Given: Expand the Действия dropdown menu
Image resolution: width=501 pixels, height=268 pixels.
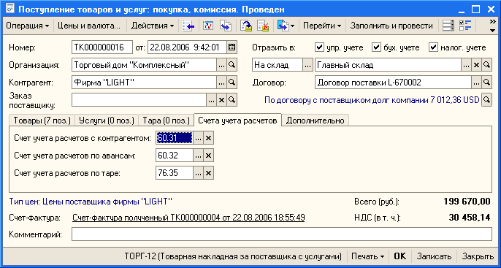Looking at the screenshot, I should tap(153, 26).
